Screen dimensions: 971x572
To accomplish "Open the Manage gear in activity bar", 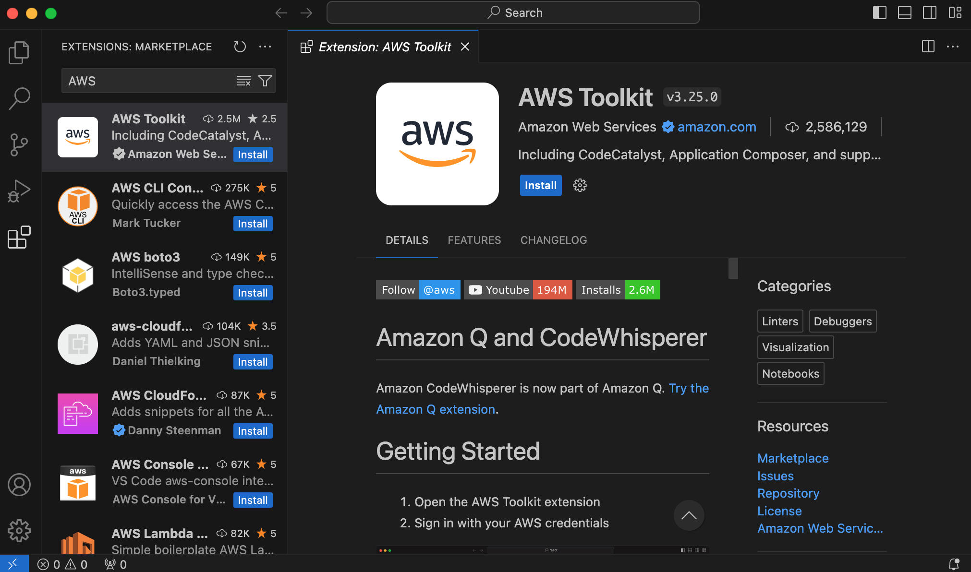I will pyautogui.click(x=19, y=531).
